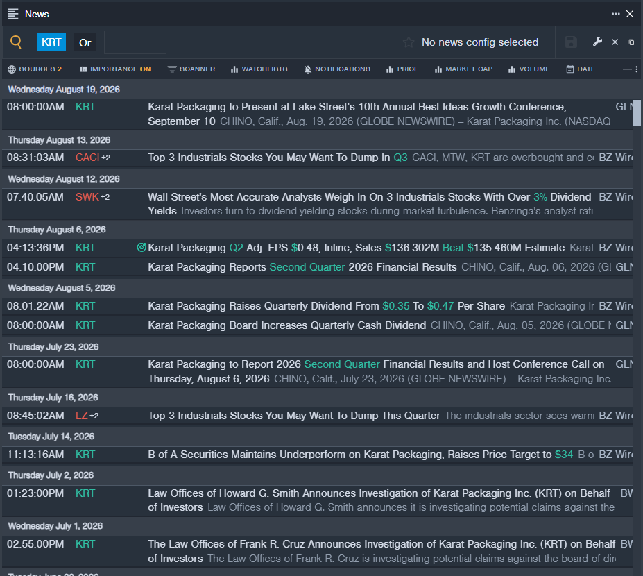643x576 pixels.
Task: Close the News panel
Action: 630,14
